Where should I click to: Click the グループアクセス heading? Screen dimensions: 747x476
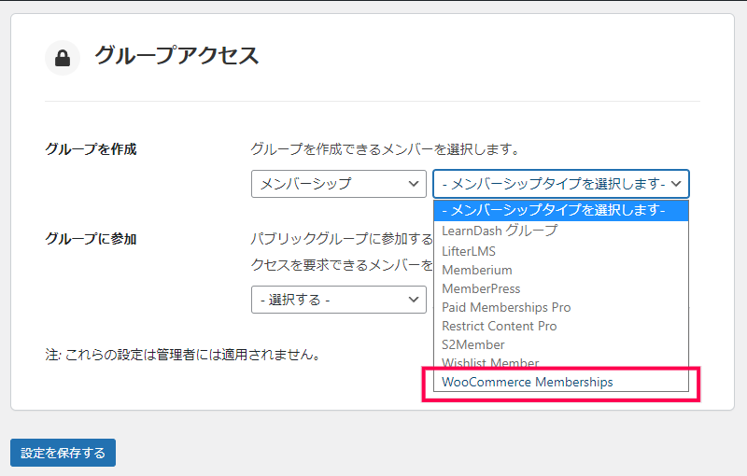176,56
